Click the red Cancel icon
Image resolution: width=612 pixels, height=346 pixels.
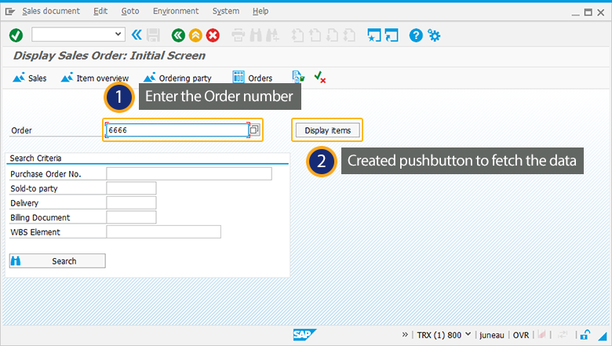tap(213, 35)
